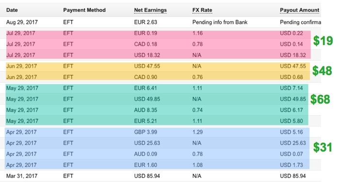The image size is (339, 184).
Task: Select Payout Amount cell USD 85.94
Action: point(293,176)
